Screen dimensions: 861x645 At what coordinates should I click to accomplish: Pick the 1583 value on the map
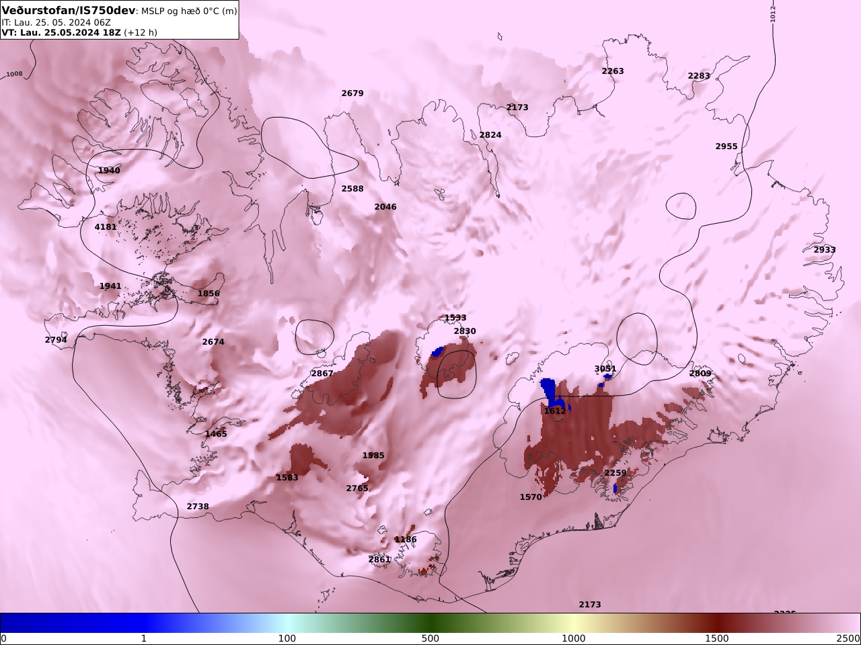click(287, 478)
